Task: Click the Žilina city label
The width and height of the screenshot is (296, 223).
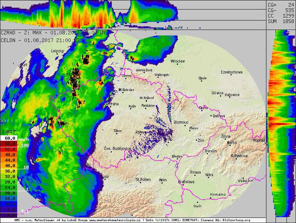Action: 226,136
